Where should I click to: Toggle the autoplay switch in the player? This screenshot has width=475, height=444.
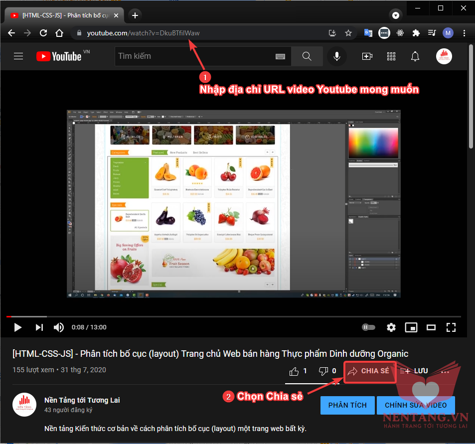[x=368, y=327]
